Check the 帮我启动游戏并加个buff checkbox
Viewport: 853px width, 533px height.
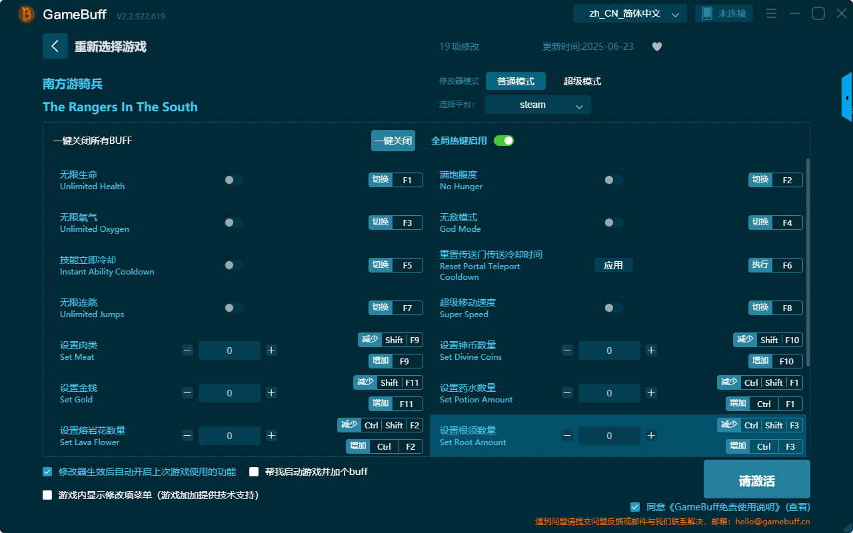(x=254, y=471)
